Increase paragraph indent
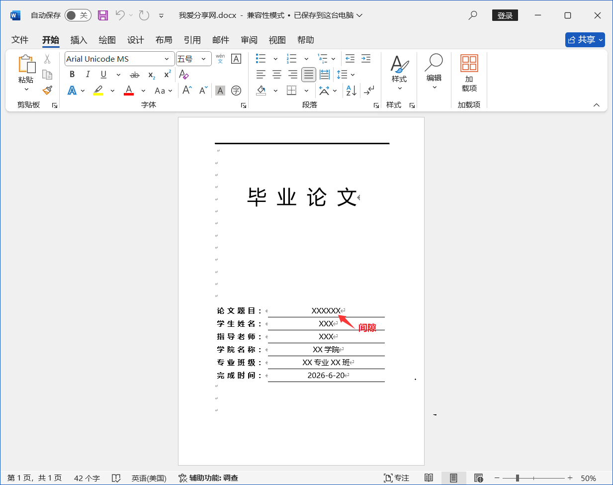Viewport: 613px width, 485px height. (x=366, y=59)
